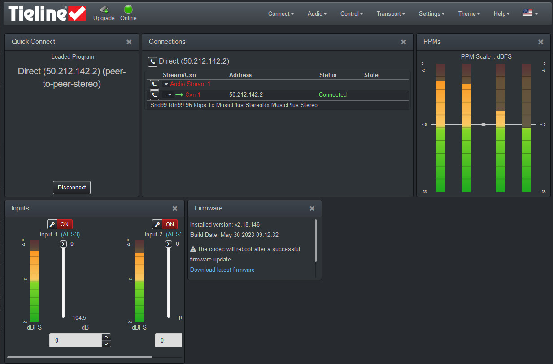
Task: Click Input 1 gain arrow handle
Action: point(63,244)
